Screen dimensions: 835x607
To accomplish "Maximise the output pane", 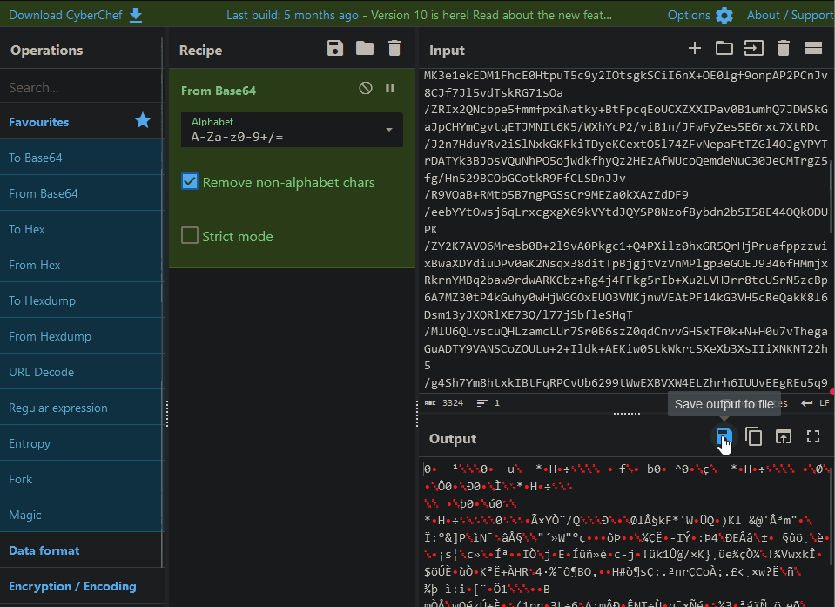I will coord(813,437).
